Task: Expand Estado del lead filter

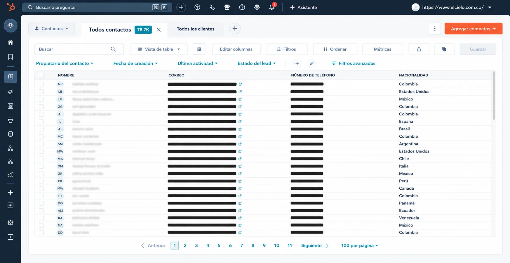Action: point(257,63)
